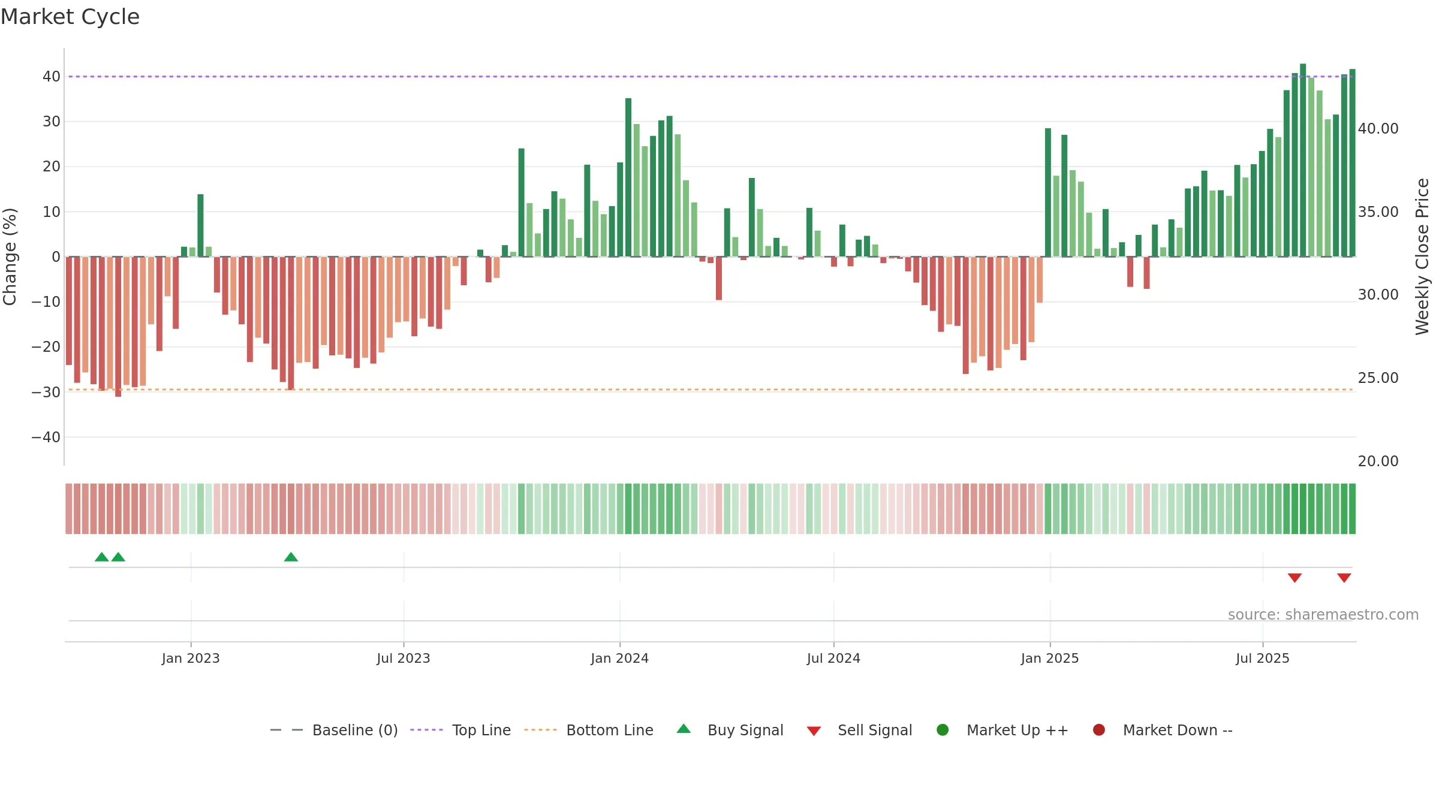The height and width of the screenshot is (809, 1439).
Task: Click the green Market Up circle in legend
Action: pos(943,730)
